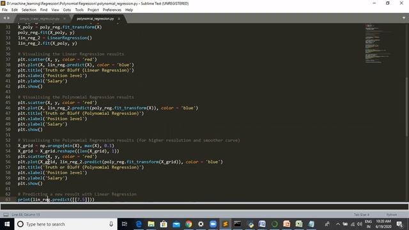Image resolution: width=409 pixels, height=230 pixels.
Task: Go to next tab with right arrow
Action: [x=8, y=19]
